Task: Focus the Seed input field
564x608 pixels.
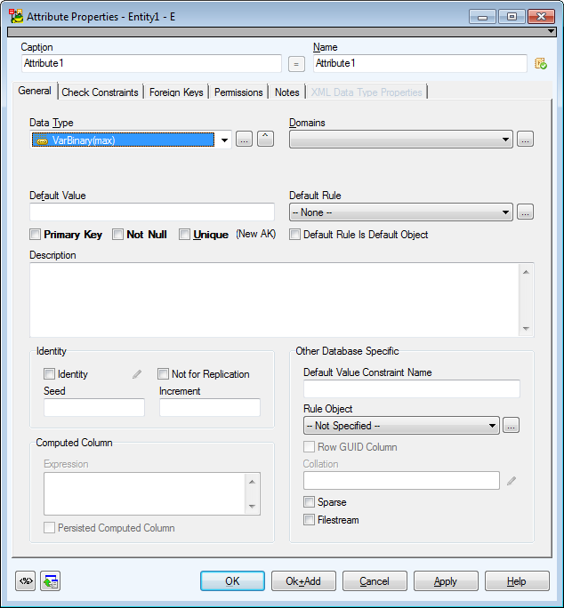Action: pos(94,407)
